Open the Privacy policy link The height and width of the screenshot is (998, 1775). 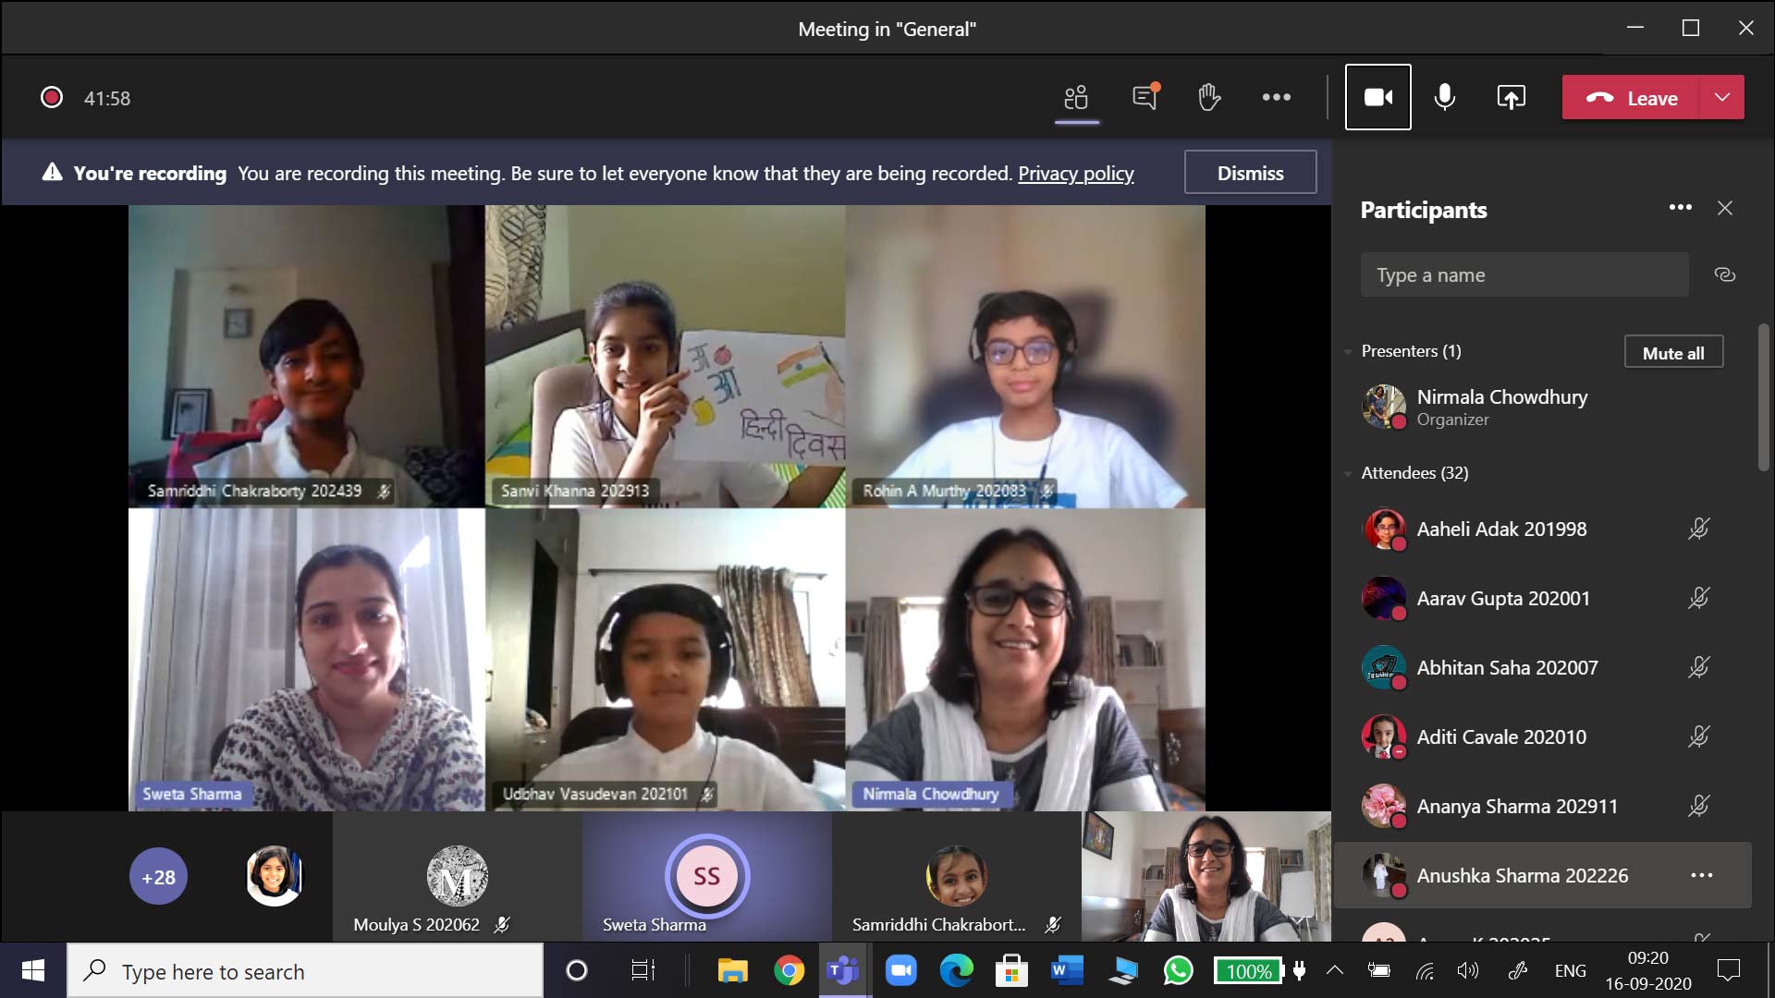(1075, 173)
